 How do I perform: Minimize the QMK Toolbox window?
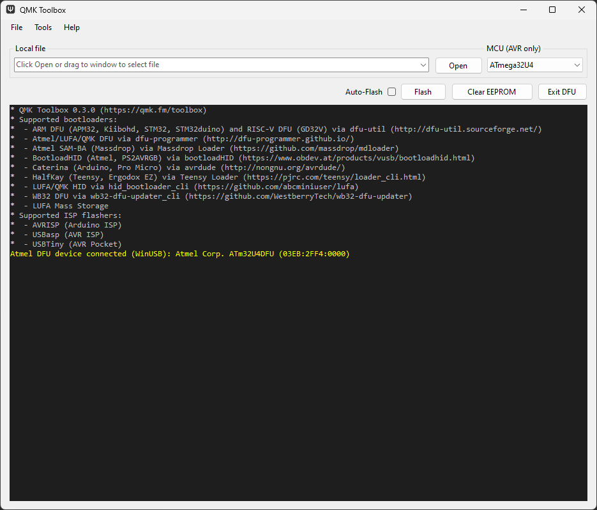[523, 10]
